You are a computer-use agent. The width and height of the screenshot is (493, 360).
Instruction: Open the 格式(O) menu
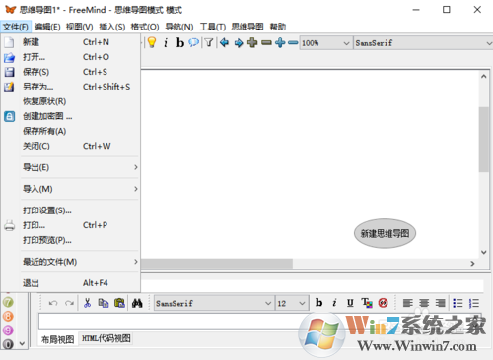click(x=145, y=27)
